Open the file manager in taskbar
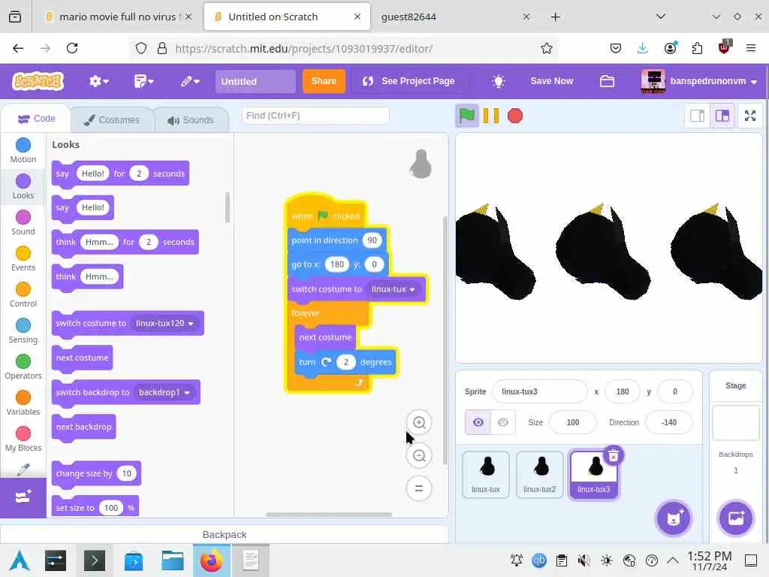 pyautogui.click(x=173, y=560)
